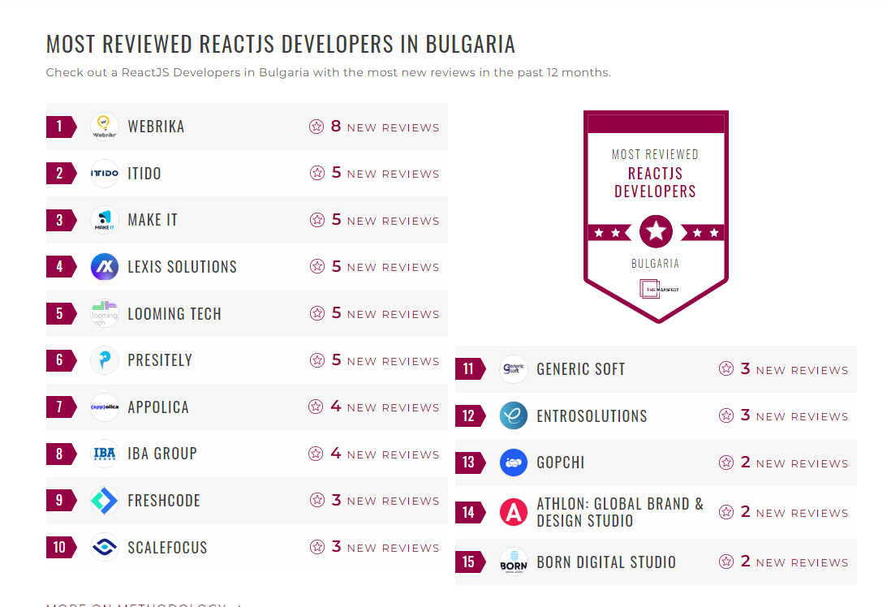Select the Gopchi cloud logo
The width and height of the screenshot is (887, 607).
[x=513, y=463]
